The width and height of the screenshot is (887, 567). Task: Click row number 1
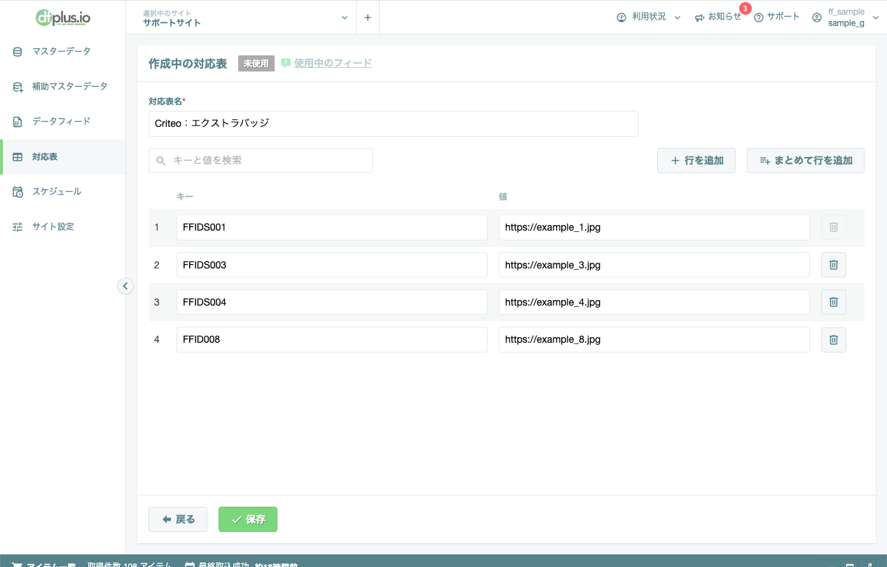pyautogui.click(x=157, y=227)
